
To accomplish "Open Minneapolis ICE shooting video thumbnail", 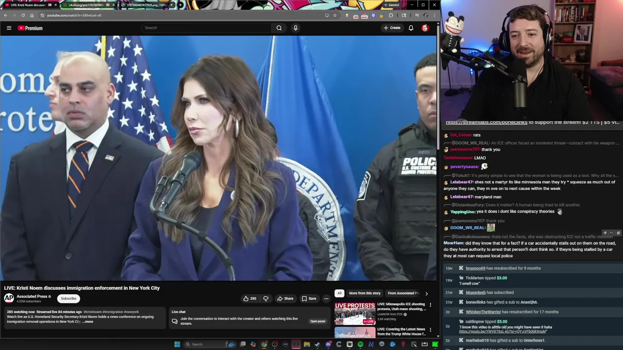I will coord(355,313).
